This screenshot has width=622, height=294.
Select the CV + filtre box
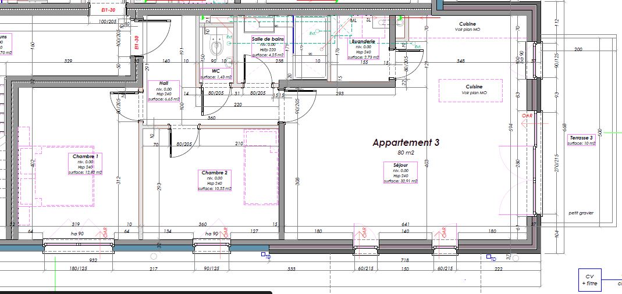(589, 280)
